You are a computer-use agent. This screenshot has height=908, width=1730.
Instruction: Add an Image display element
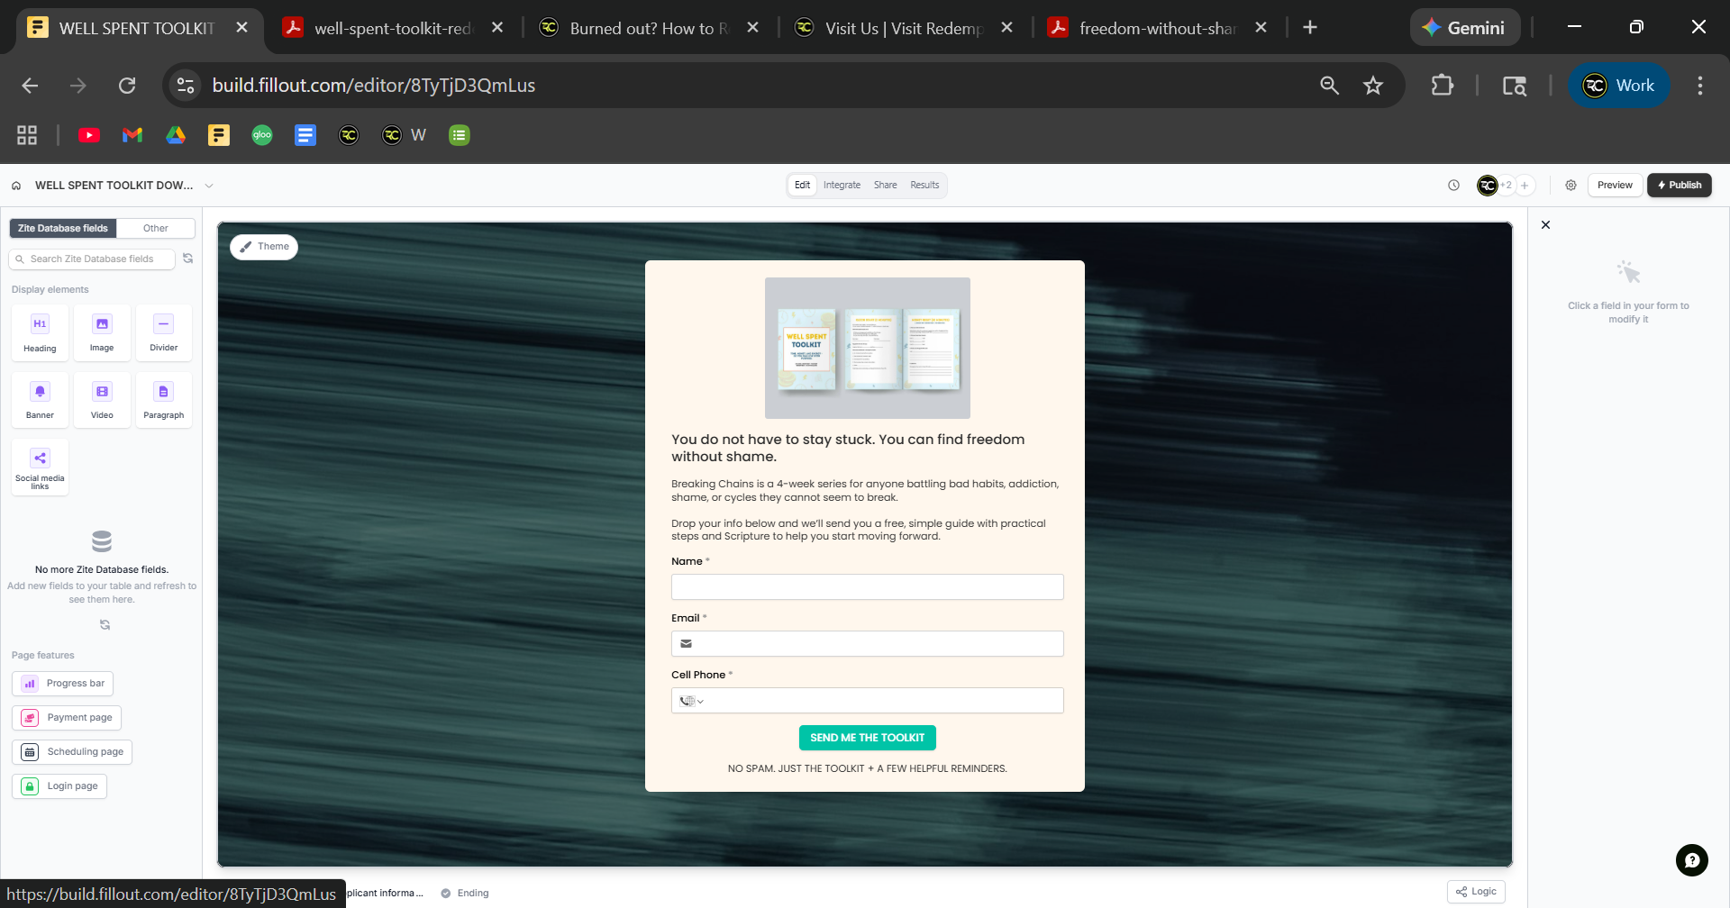click(102, 332)
